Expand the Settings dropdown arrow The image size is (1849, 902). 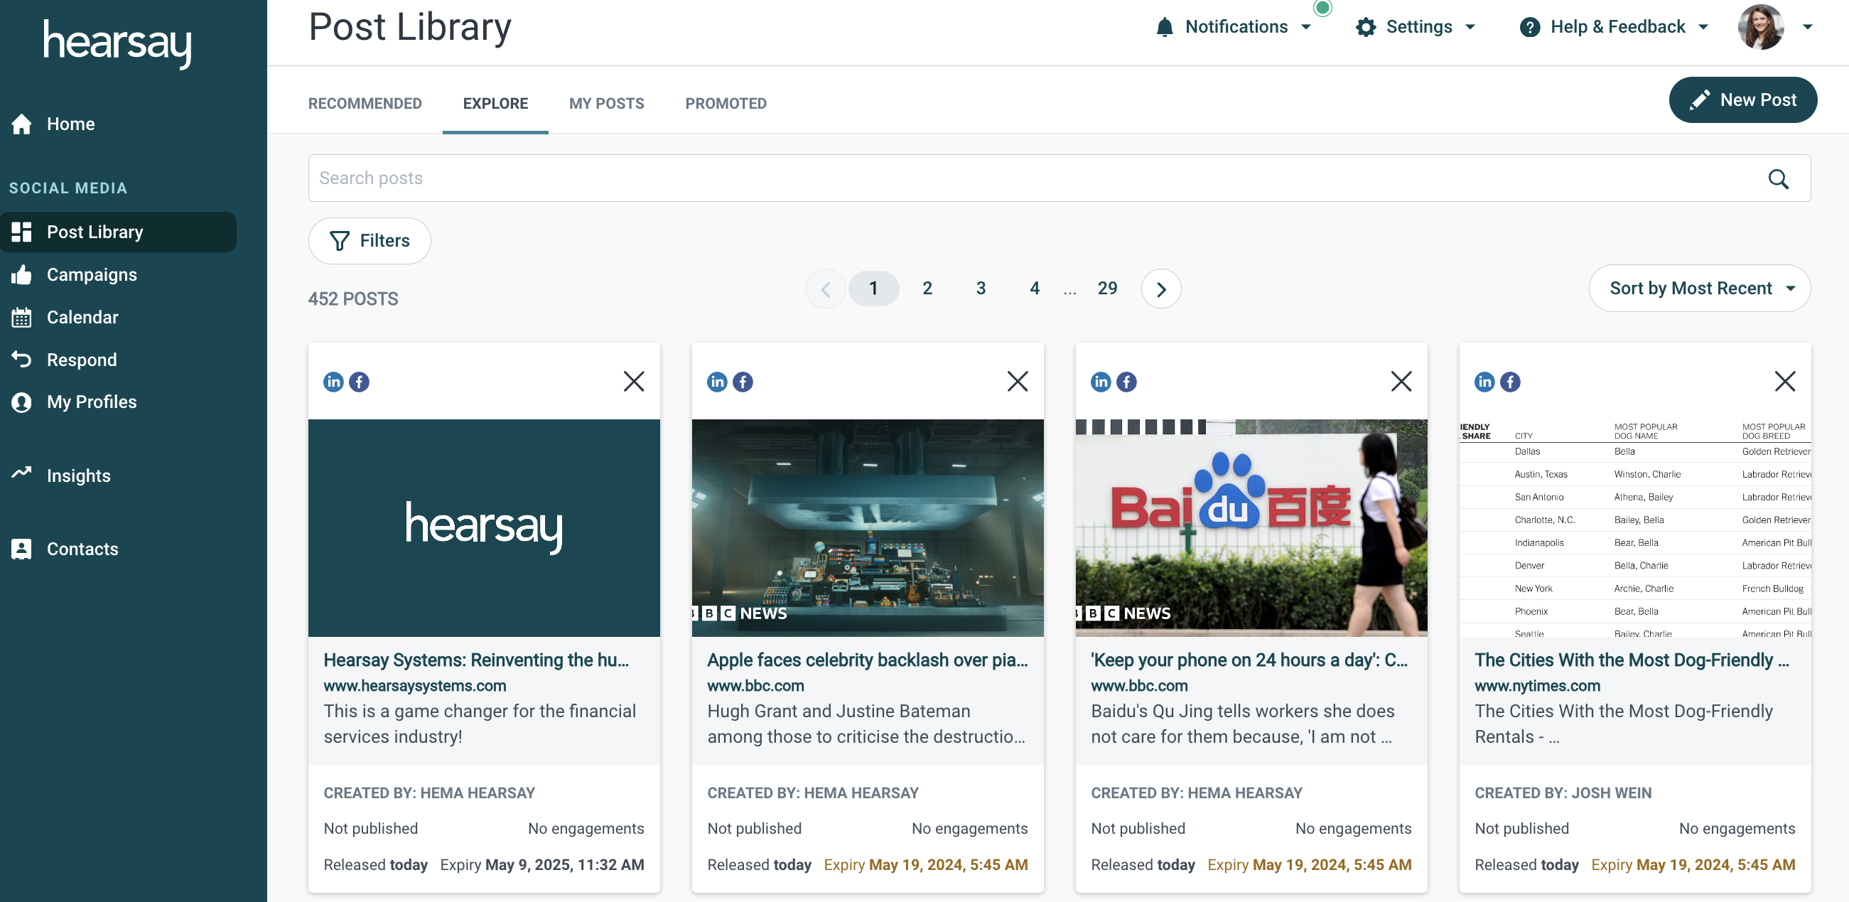1470,27
